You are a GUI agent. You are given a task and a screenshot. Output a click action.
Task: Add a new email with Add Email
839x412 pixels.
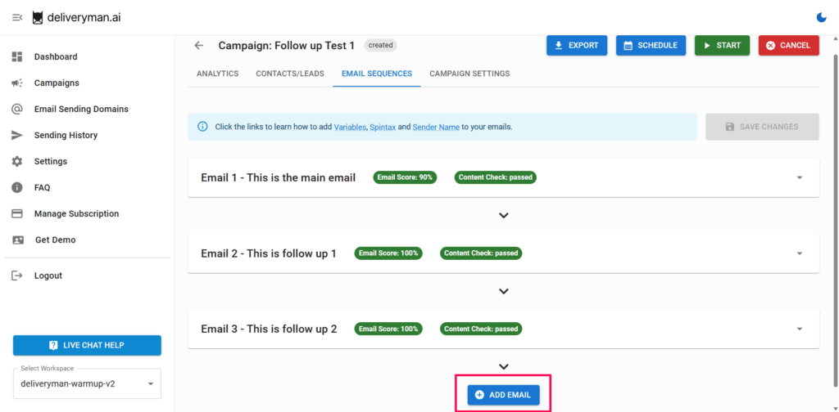coord(503,395)
